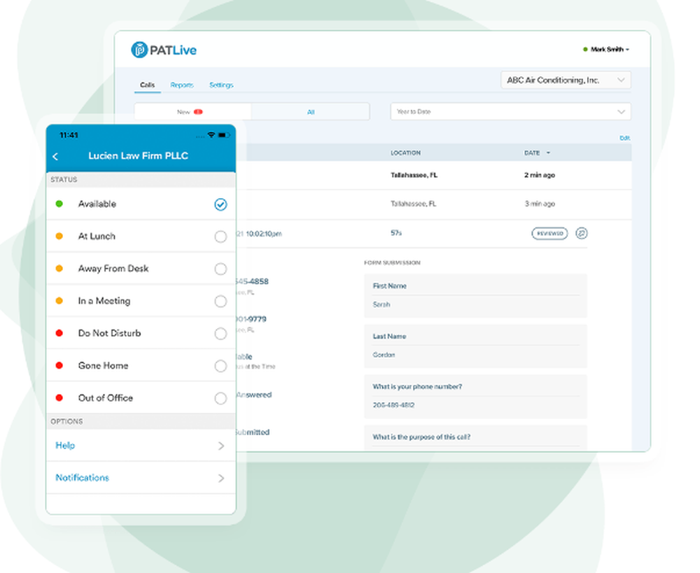Go back using the phone's back arrow

point(56,156)
